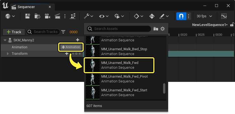Viewport: 235px width, 114px height.
Task: Click the asset list scrollbar handle
Action: pyautogui.click(x=164, y=88)
